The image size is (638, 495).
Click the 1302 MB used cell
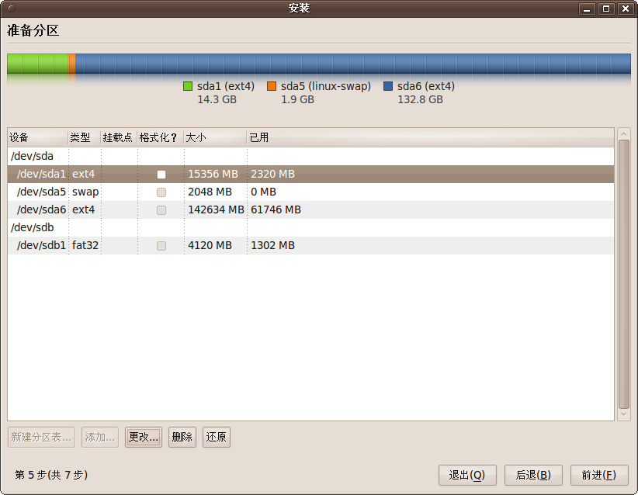point(272,246)
